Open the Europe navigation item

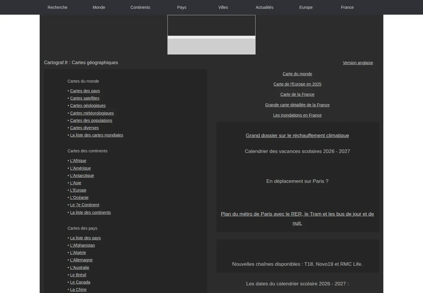click(x=306, y=7)
